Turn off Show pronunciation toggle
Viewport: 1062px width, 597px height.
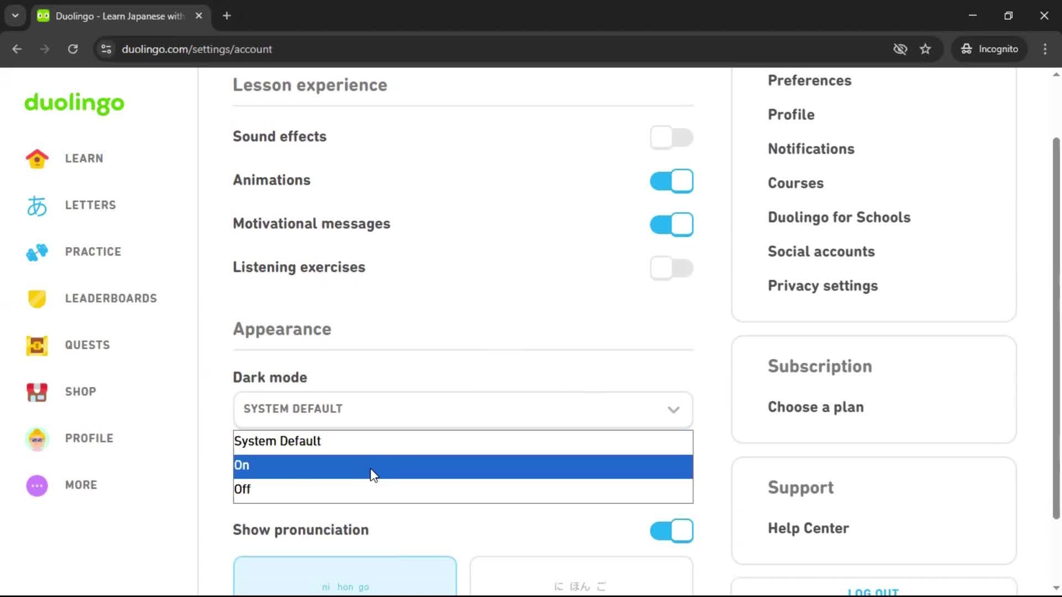[671, 531]
